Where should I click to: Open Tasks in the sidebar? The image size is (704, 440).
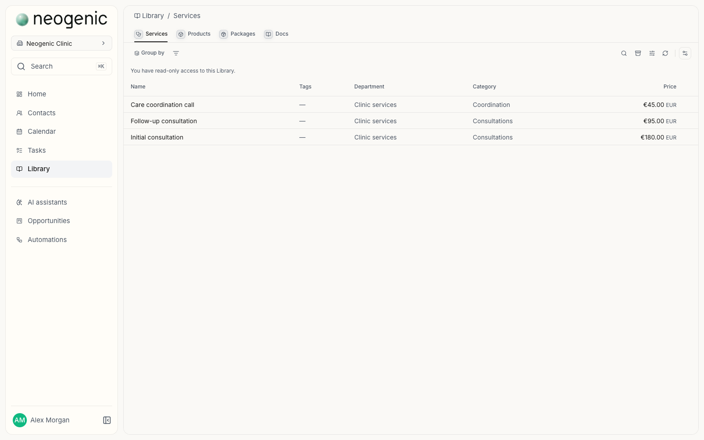[62, 150]
